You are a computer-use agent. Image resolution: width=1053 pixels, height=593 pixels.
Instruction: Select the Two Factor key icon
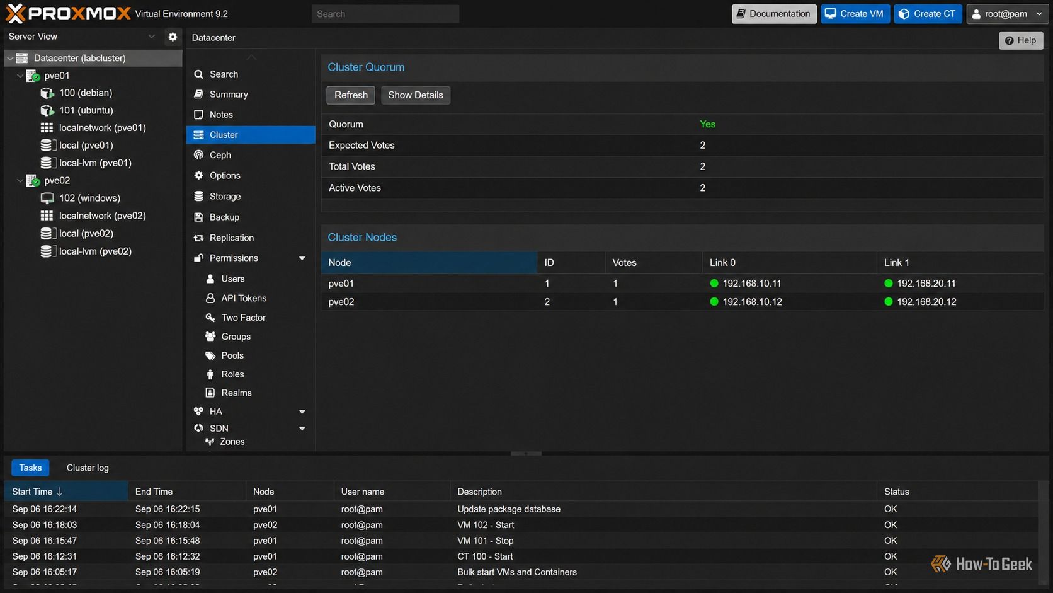pyautogui.click(x=210, y=318)
